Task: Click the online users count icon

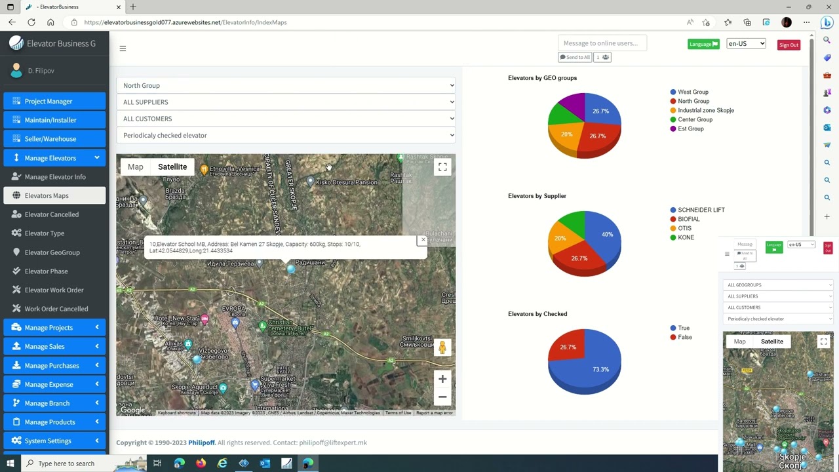Action: 602,57
